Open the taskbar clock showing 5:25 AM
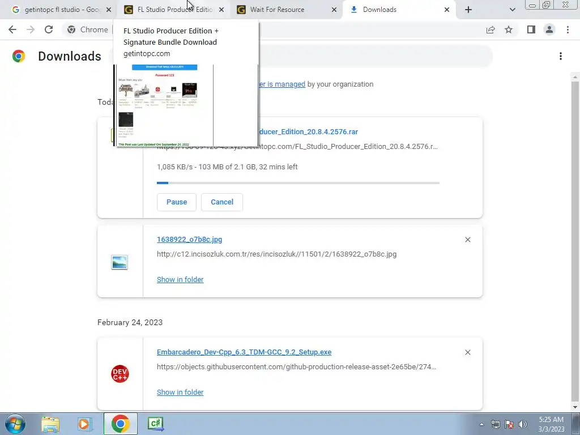580x435 pixels. point(551,424)
